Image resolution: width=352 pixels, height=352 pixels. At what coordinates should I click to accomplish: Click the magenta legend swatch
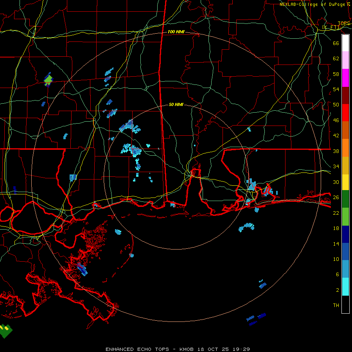click(x=345, y=78)
